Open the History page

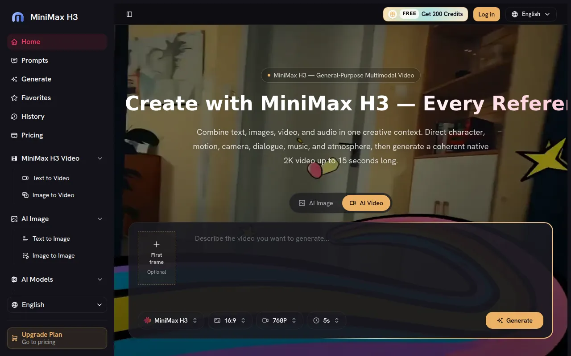tap(57, 117)
